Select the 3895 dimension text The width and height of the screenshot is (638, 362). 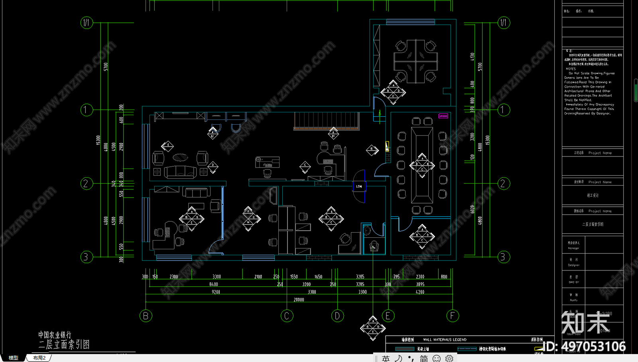[420, 284]
